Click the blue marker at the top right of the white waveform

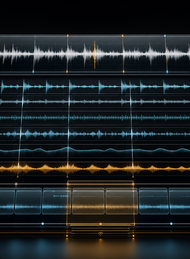[165, 36]
